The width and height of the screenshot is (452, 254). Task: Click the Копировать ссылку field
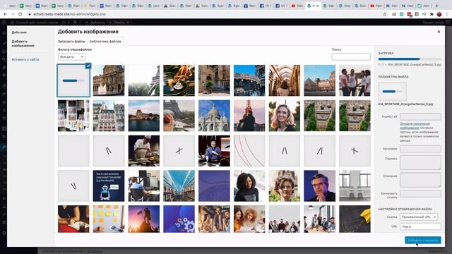[x=420, y=193]
